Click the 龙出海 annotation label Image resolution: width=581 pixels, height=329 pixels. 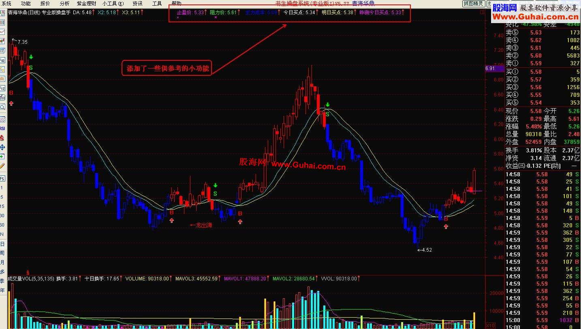click(201, 225)
